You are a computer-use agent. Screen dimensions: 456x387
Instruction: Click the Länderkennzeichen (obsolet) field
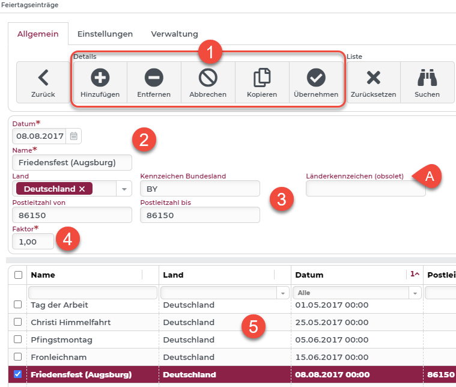point(365,189)
